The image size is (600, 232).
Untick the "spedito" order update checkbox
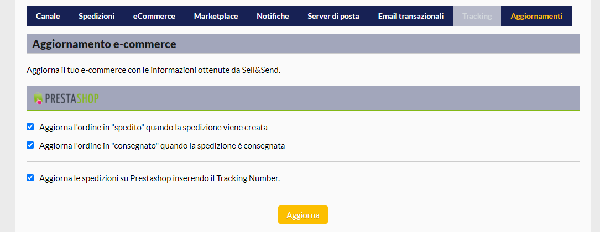pos(30,127)
